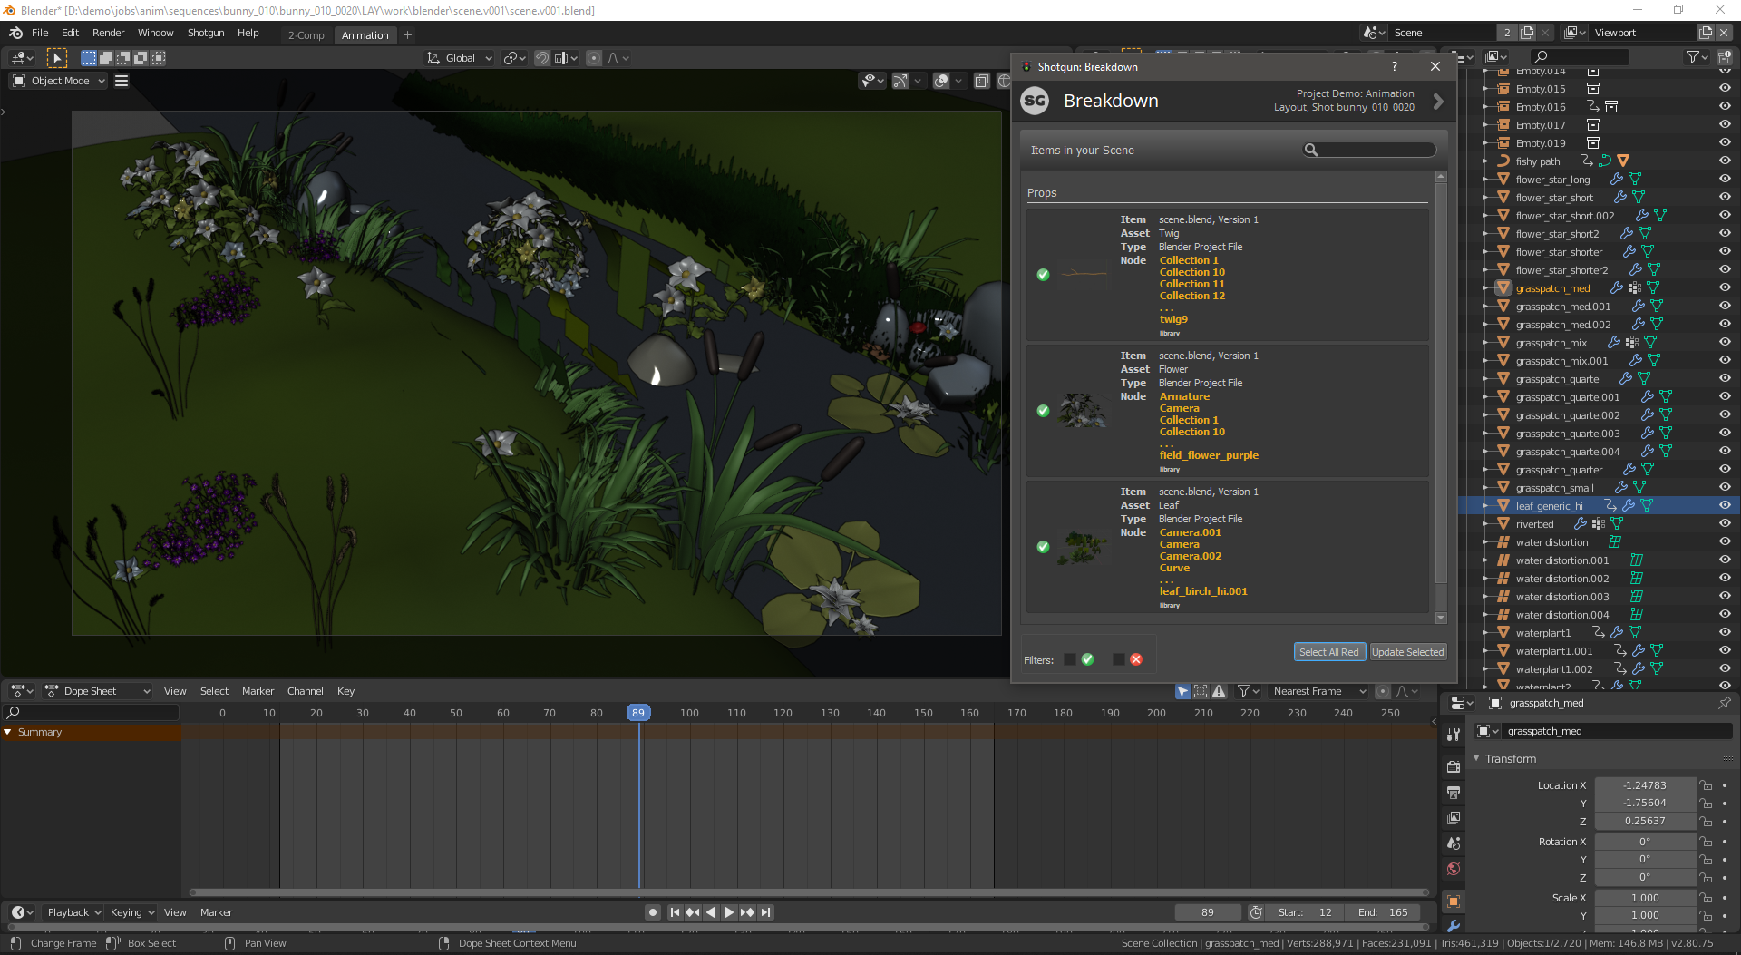The width and height of the screenshot is (1741, 955).
Task: Open the Object Mode dropdown
Action: coord(60,81)
